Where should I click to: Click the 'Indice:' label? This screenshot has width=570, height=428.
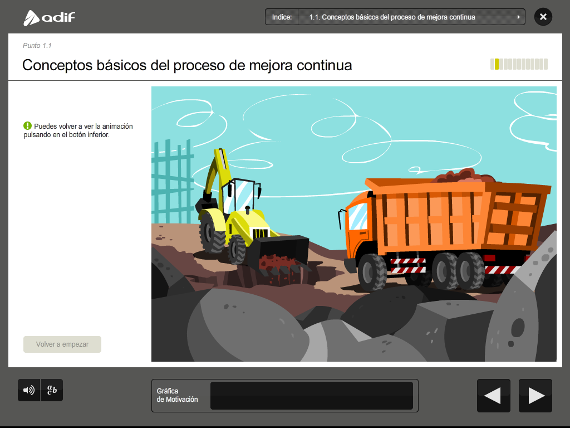coord(282,17)
